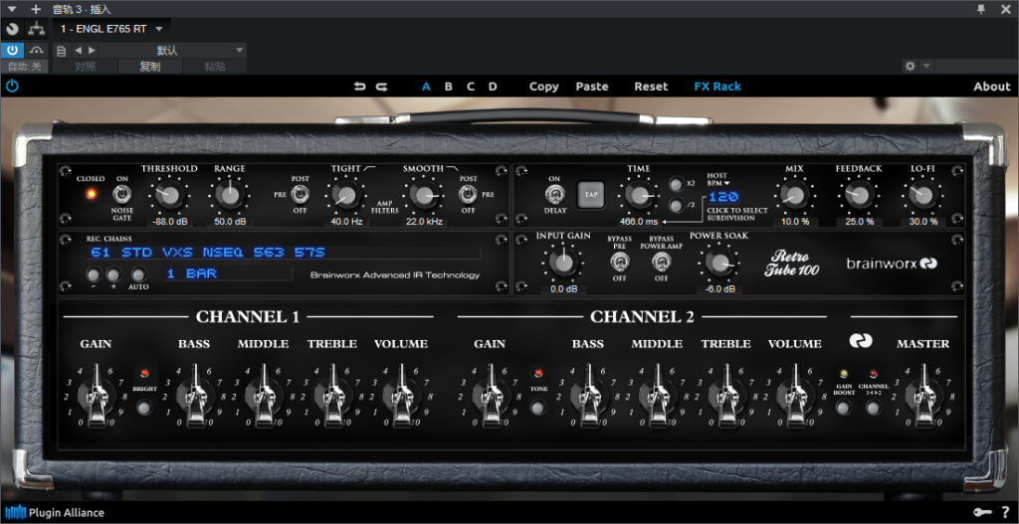The height and width of the screenshot is (524, 1019).
Task: Flip the TIGHT pre/post/off switch
Action: pos(300,194)
